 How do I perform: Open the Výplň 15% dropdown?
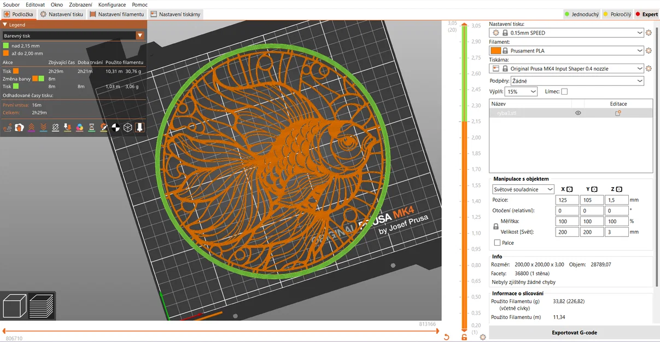pyautogui.click(x=521, y=92)
